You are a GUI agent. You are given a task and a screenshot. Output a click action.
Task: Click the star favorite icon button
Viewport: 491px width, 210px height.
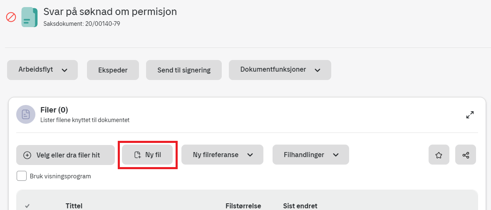(439, 155)
